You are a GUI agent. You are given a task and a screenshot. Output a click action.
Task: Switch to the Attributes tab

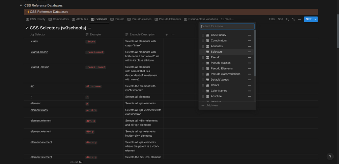pos(80,19)
